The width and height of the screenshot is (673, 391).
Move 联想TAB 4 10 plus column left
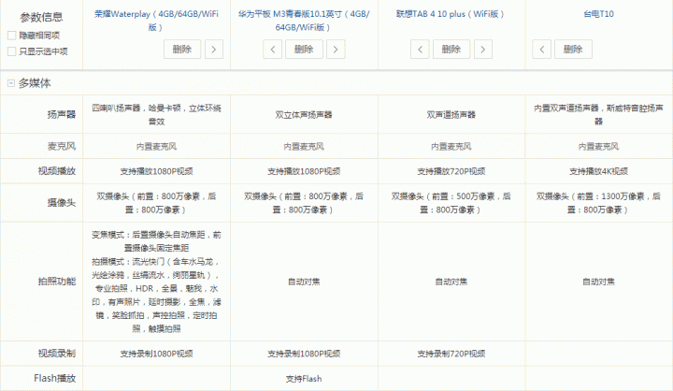(x=420, y=50)
